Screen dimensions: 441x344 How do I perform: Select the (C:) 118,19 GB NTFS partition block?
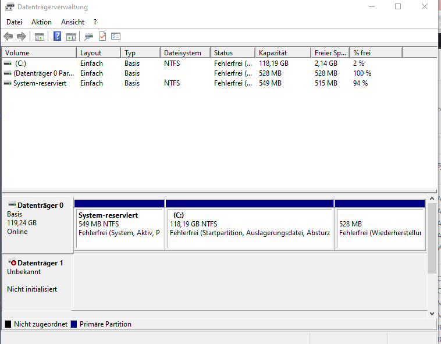tap(250, 225)
